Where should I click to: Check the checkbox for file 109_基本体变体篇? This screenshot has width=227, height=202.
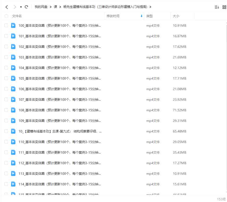pyautogui.click(x=6, y=121)
